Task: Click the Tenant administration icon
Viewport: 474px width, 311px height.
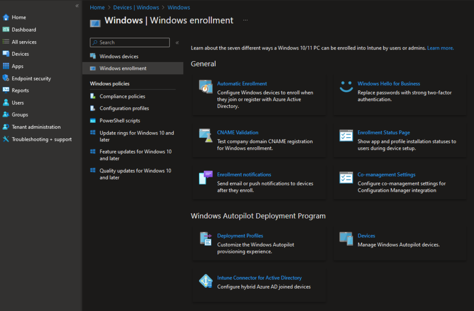Action: (x=6, y=127)
